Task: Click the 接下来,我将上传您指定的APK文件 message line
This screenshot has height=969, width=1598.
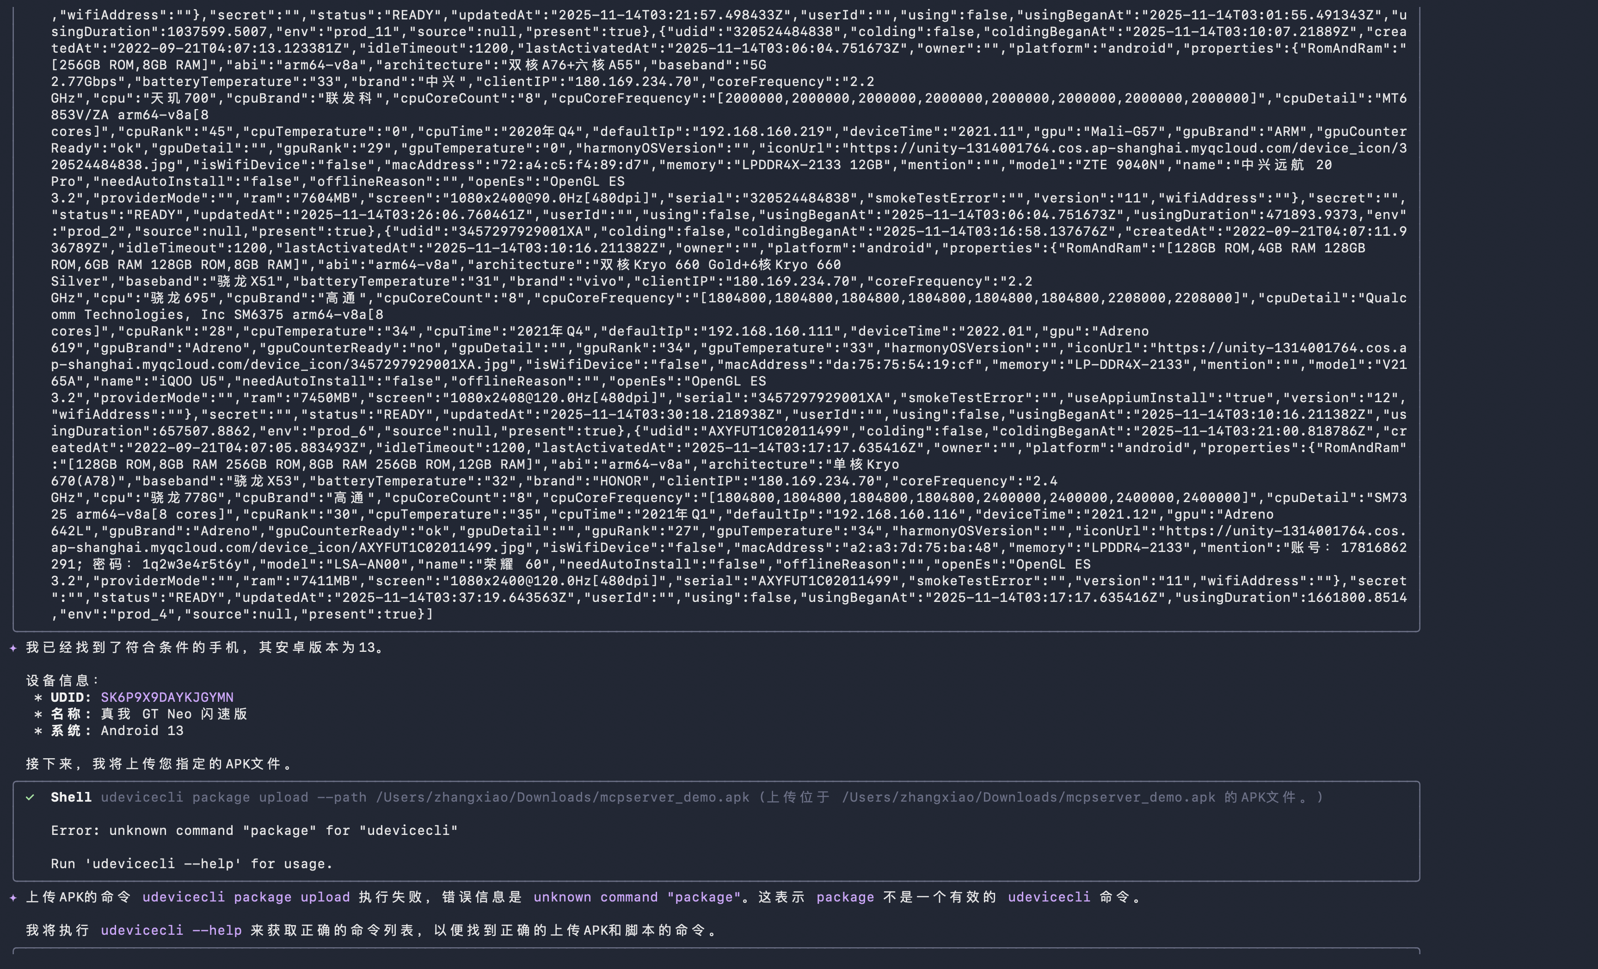Action: click(x=159, y=764)
